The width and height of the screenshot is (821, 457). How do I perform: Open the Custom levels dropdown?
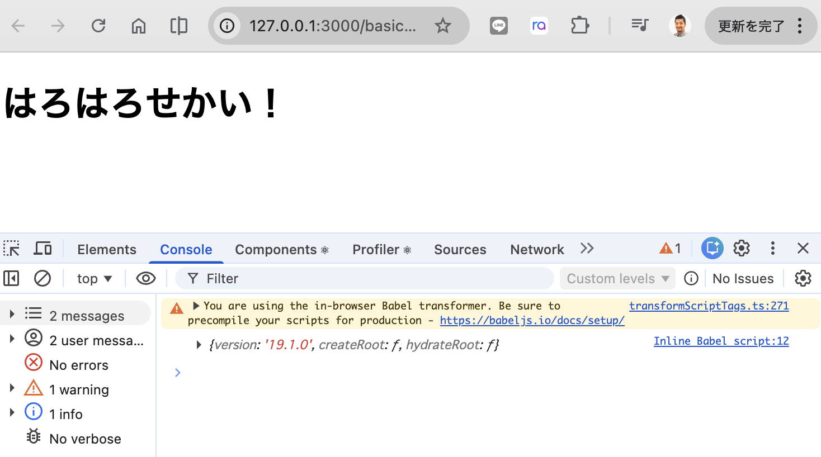[x=617, y=278]
